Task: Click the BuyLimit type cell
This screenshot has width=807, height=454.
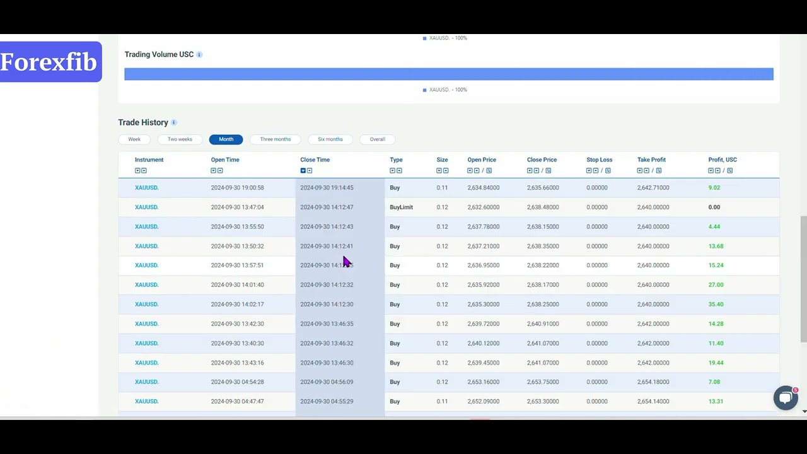Action: click(401, 207)
